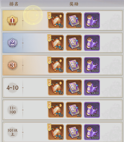
Task: Click the 4~10 rank tier label
Action: [x=12, y=88]
